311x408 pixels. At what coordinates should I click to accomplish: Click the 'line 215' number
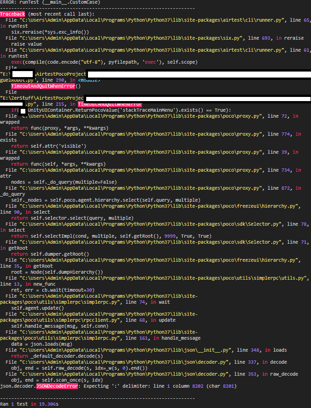point(53,104)
